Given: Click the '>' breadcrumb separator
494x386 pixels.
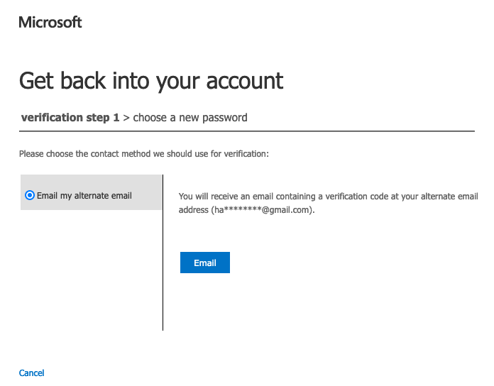Looking at the screenshot, I should coord(126,118).
